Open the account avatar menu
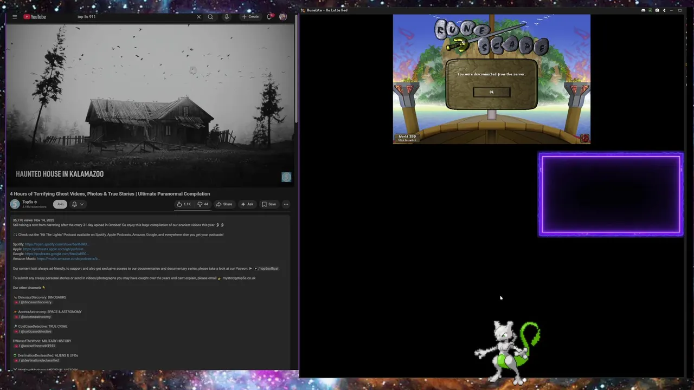Viewport: 694px width, 390px height. coord(283,17)
